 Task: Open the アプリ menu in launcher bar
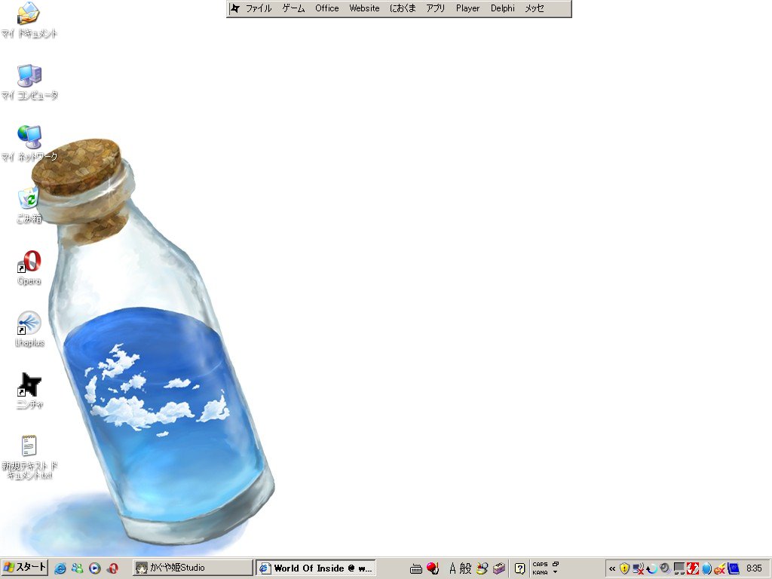click(x=435, y=8)
